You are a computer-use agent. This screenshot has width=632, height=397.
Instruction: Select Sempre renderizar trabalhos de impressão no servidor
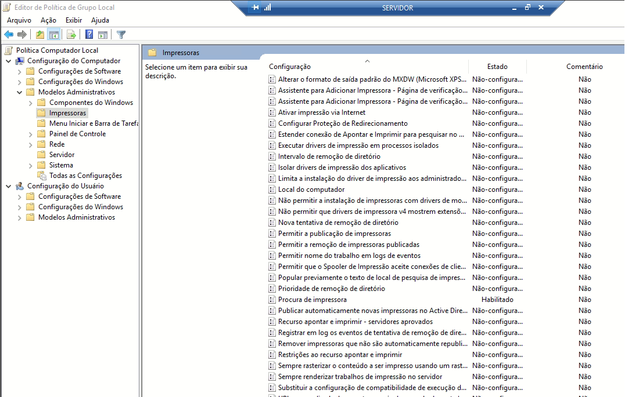click(x=360, y=377)
